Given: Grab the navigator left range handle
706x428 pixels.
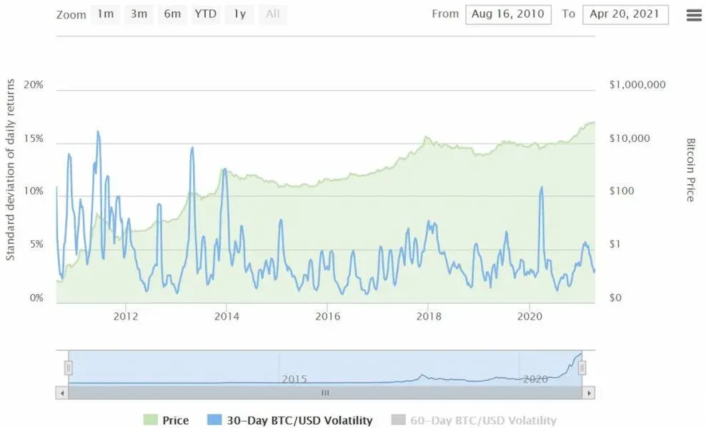Looking at the screenshot, I should [69, 368].
